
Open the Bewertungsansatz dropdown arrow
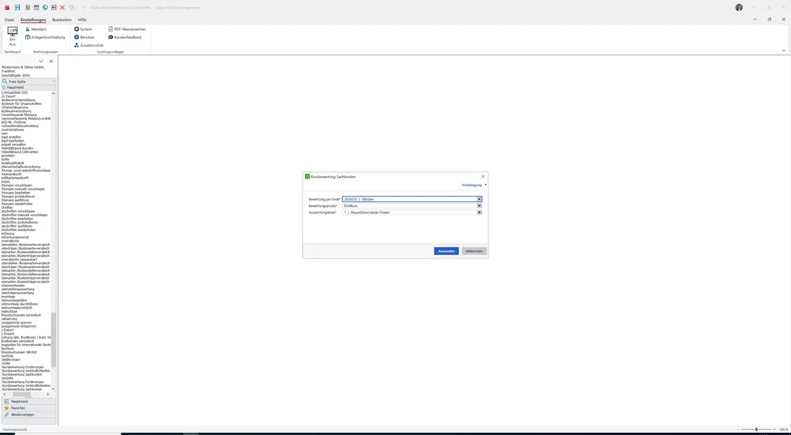pyautogui.click(x=479, y=206)
